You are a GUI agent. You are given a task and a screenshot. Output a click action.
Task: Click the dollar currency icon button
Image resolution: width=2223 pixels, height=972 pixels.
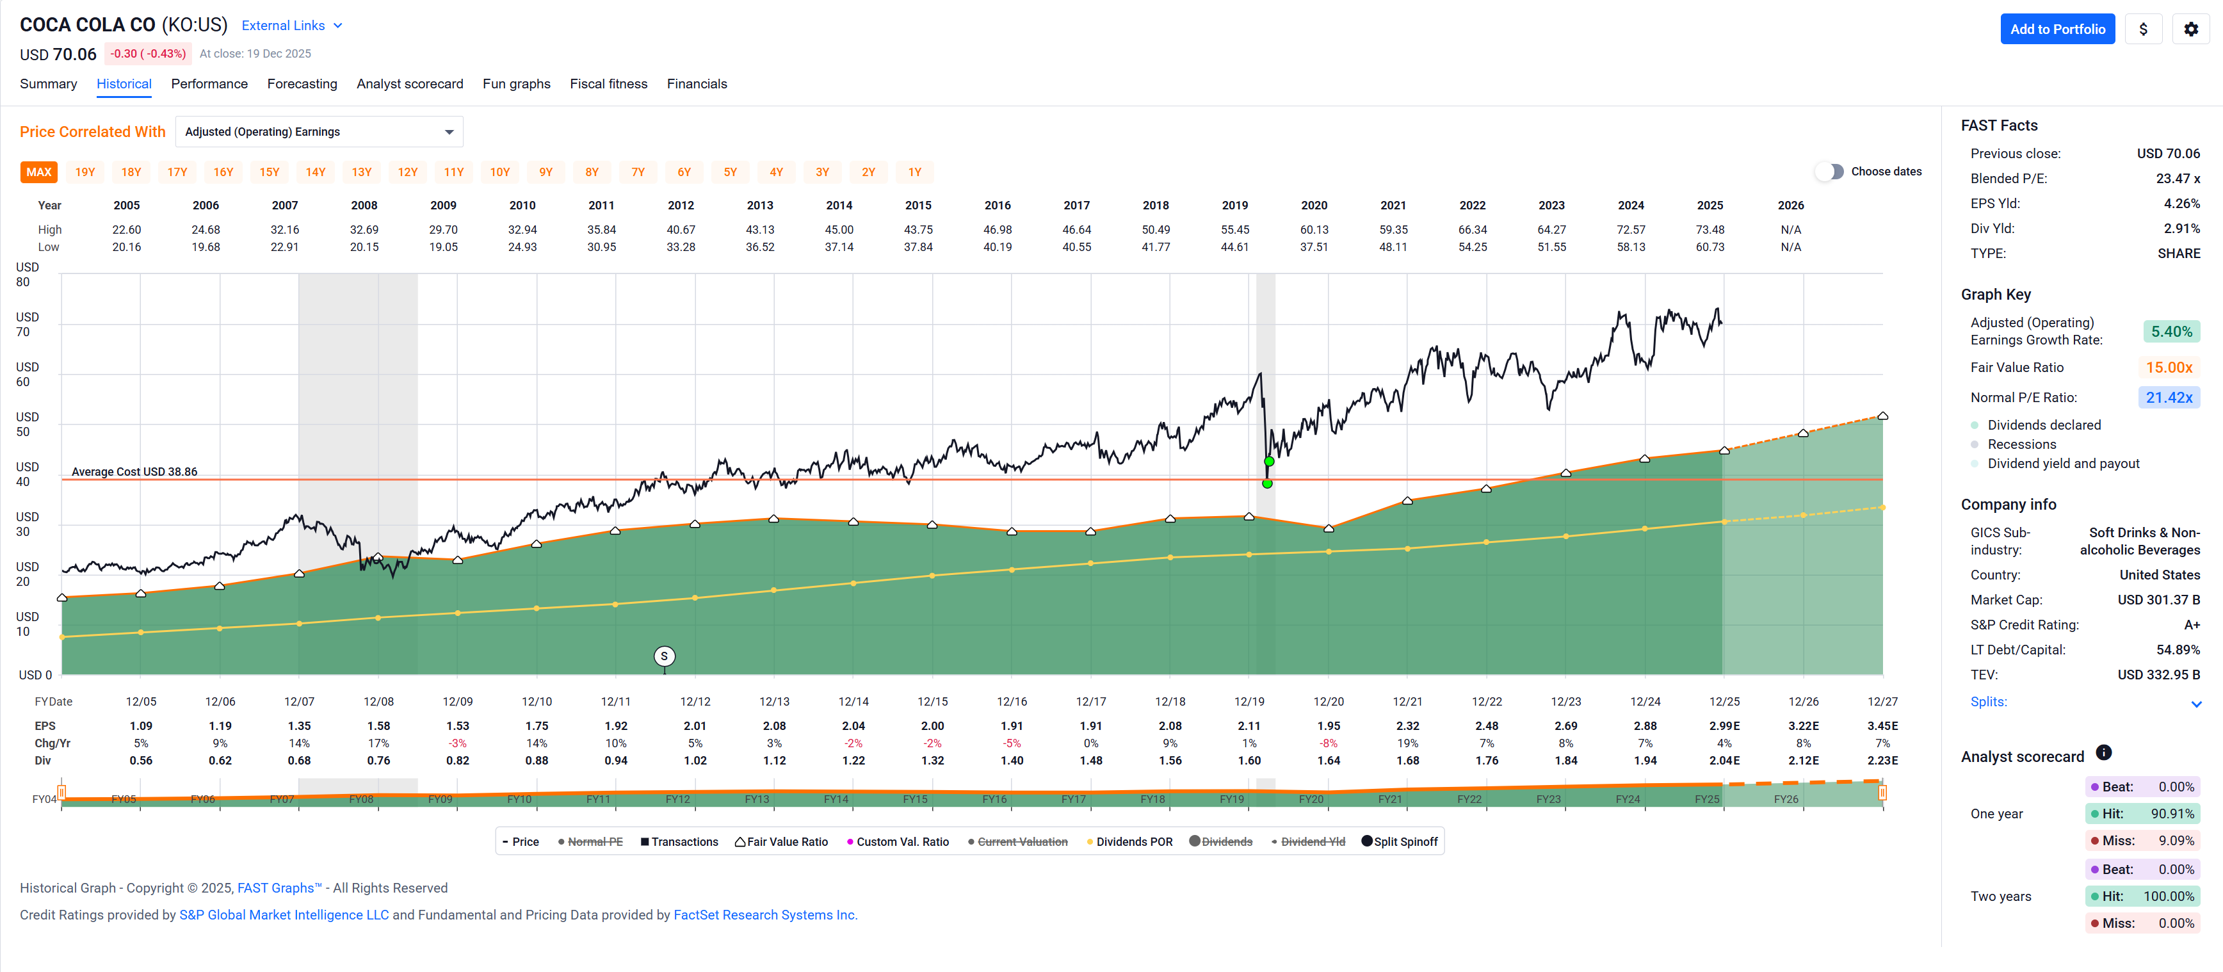coord(2143,29)
